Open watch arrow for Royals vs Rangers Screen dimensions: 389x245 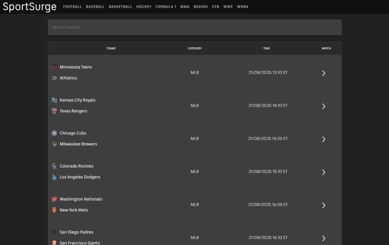324,106
